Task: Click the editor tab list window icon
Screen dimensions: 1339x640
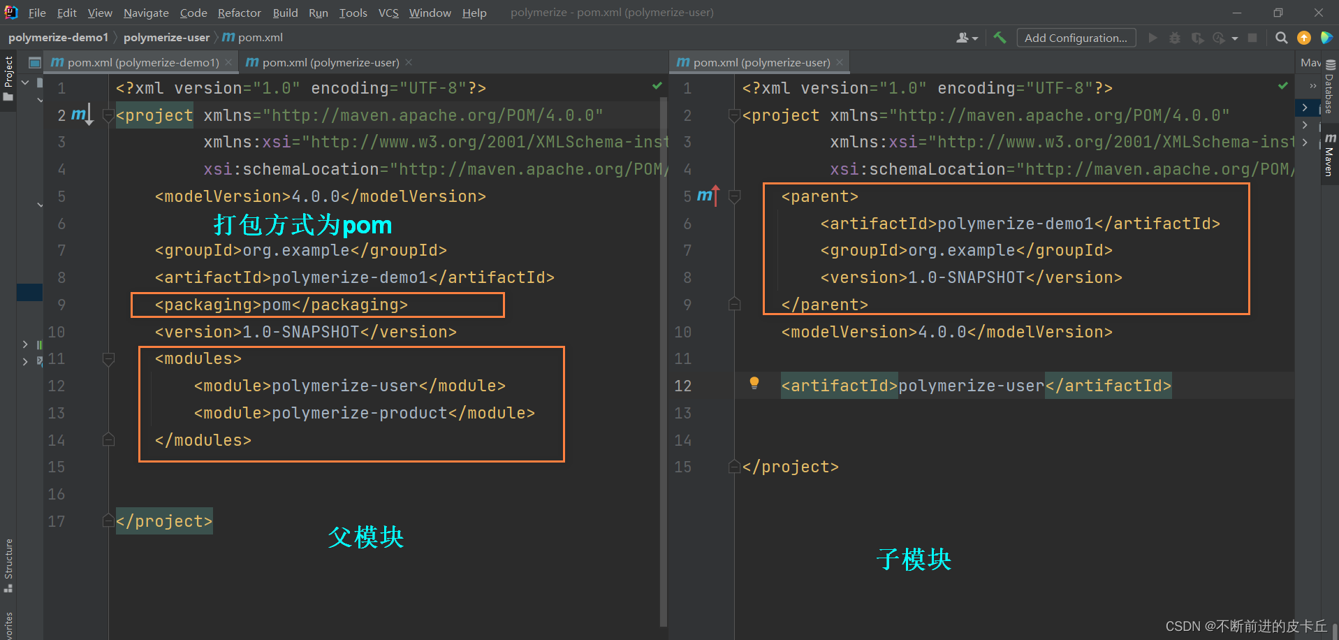Action: click(35, 63)
